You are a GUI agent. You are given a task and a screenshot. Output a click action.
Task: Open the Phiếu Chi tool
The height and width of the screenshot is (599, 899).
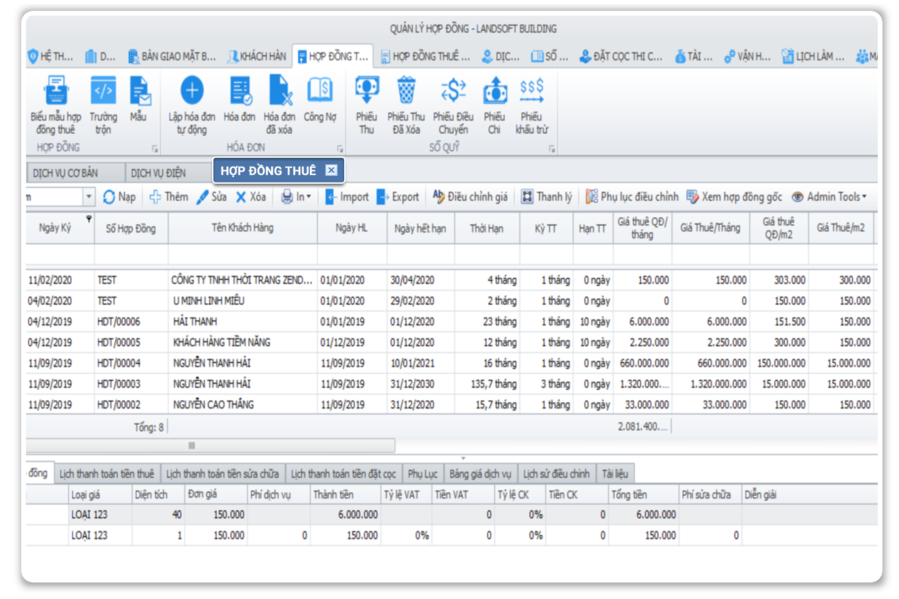pyautogui.click(x=494, y=104)
